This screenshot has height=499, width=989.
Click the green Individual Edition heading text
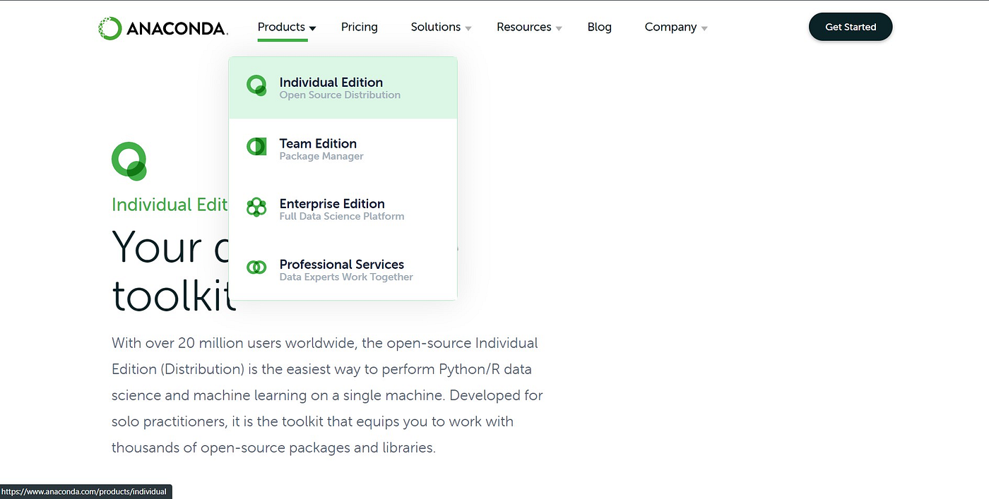pos(170,205)
